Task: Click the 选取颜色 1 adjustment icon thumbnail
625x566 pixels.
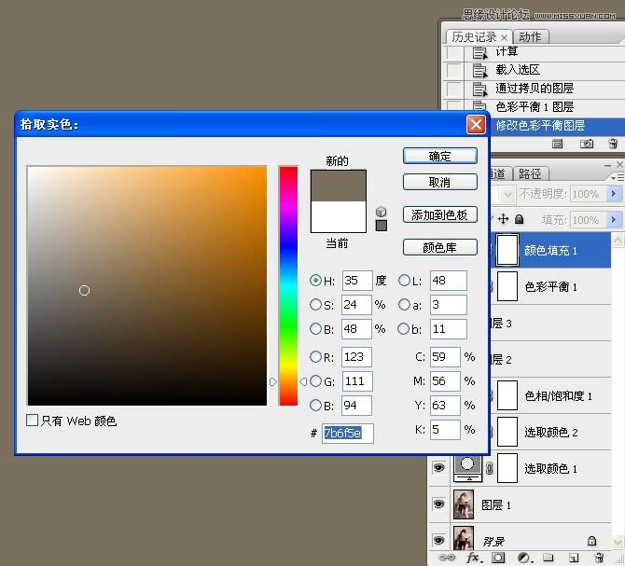Action: tap(467, 468)
